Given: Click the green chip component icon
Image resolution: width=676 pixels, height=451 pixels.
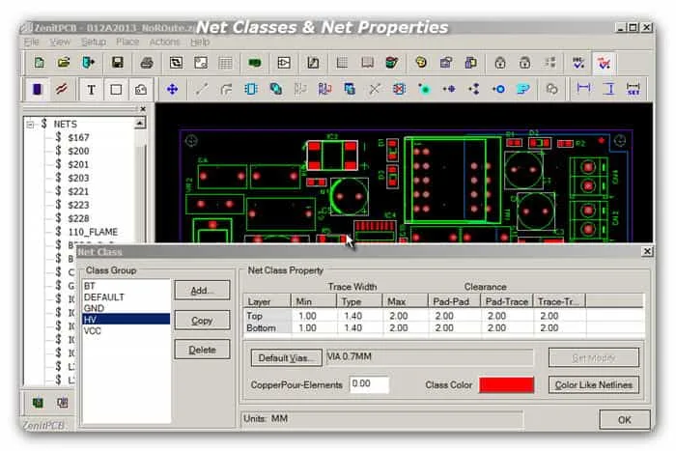Looking at the screenshot, I should (254, 63).
